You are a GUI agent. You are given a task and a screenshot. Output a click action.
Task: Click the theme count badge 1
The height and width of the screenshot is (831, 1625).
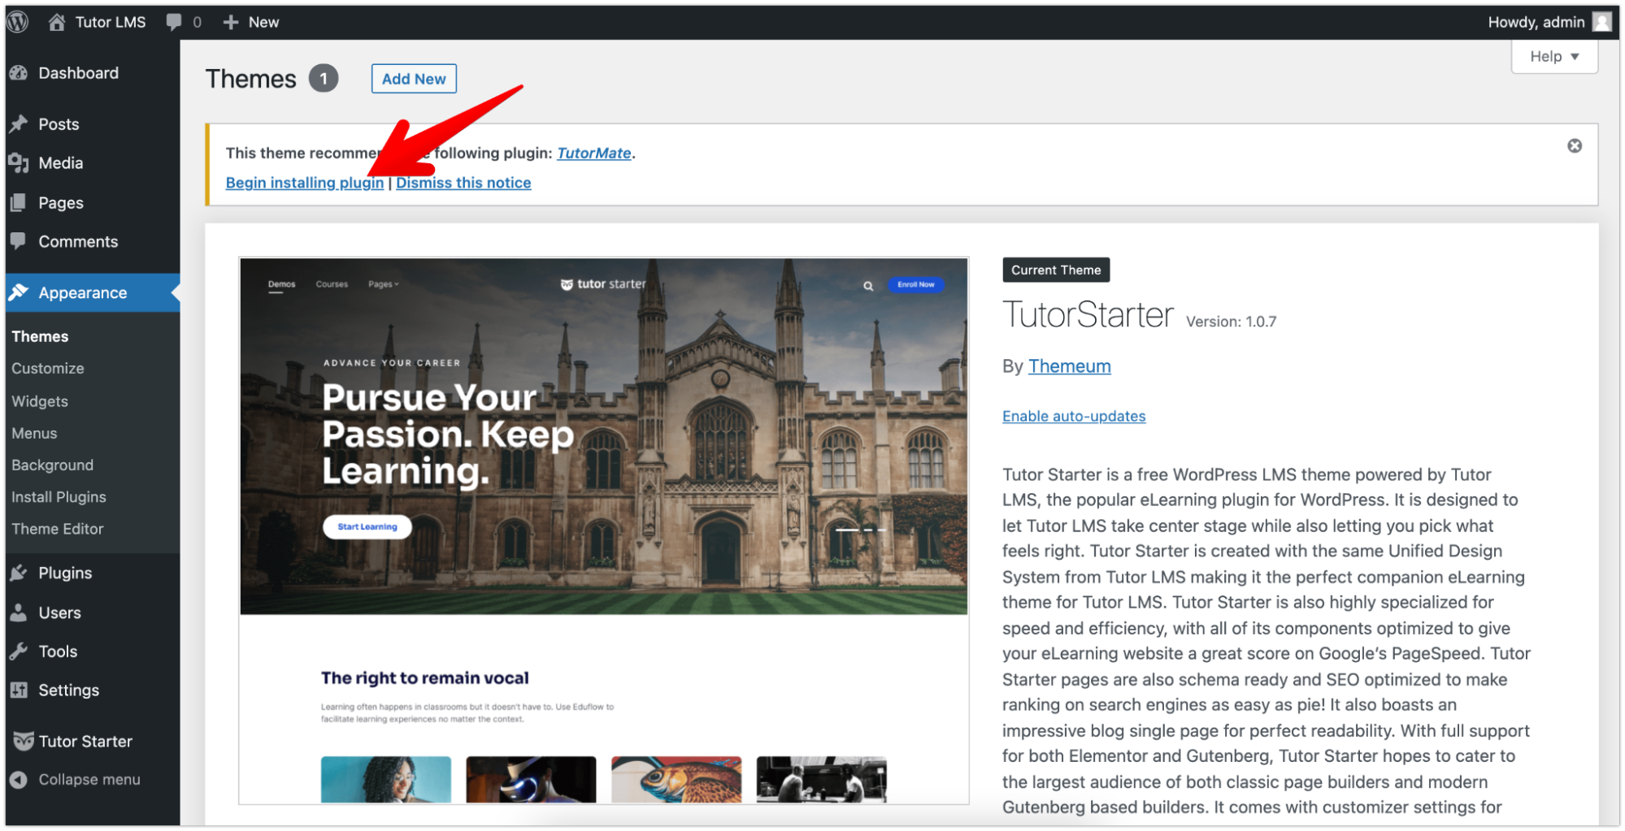click(324, 79)
